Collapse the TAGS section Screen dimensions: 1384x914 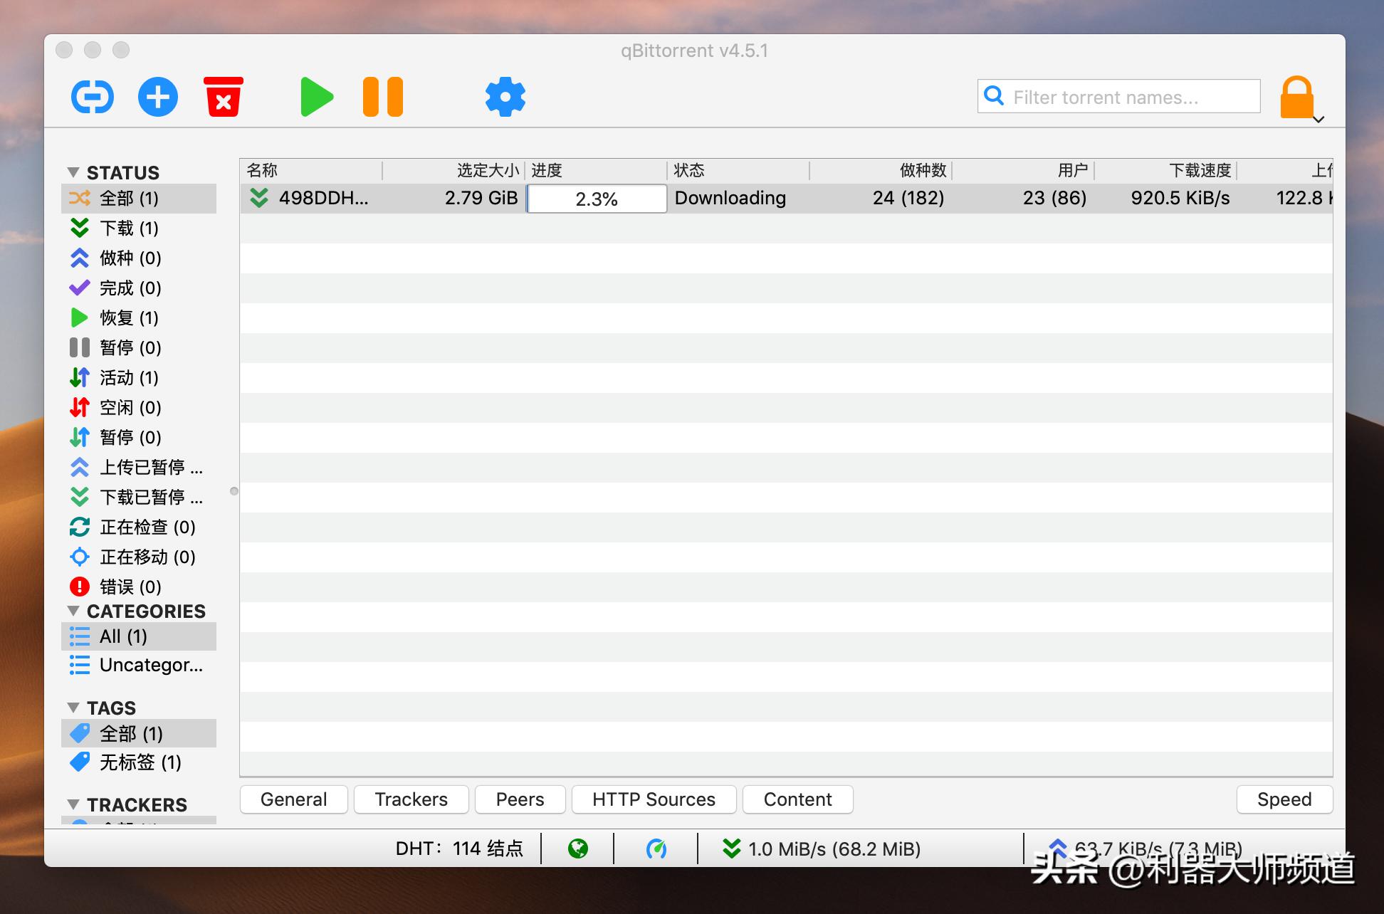click(74, 708)
